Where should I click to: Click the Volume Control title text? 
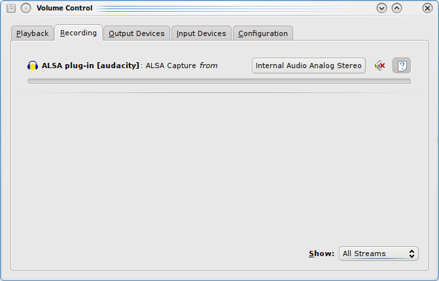point(64,8)
